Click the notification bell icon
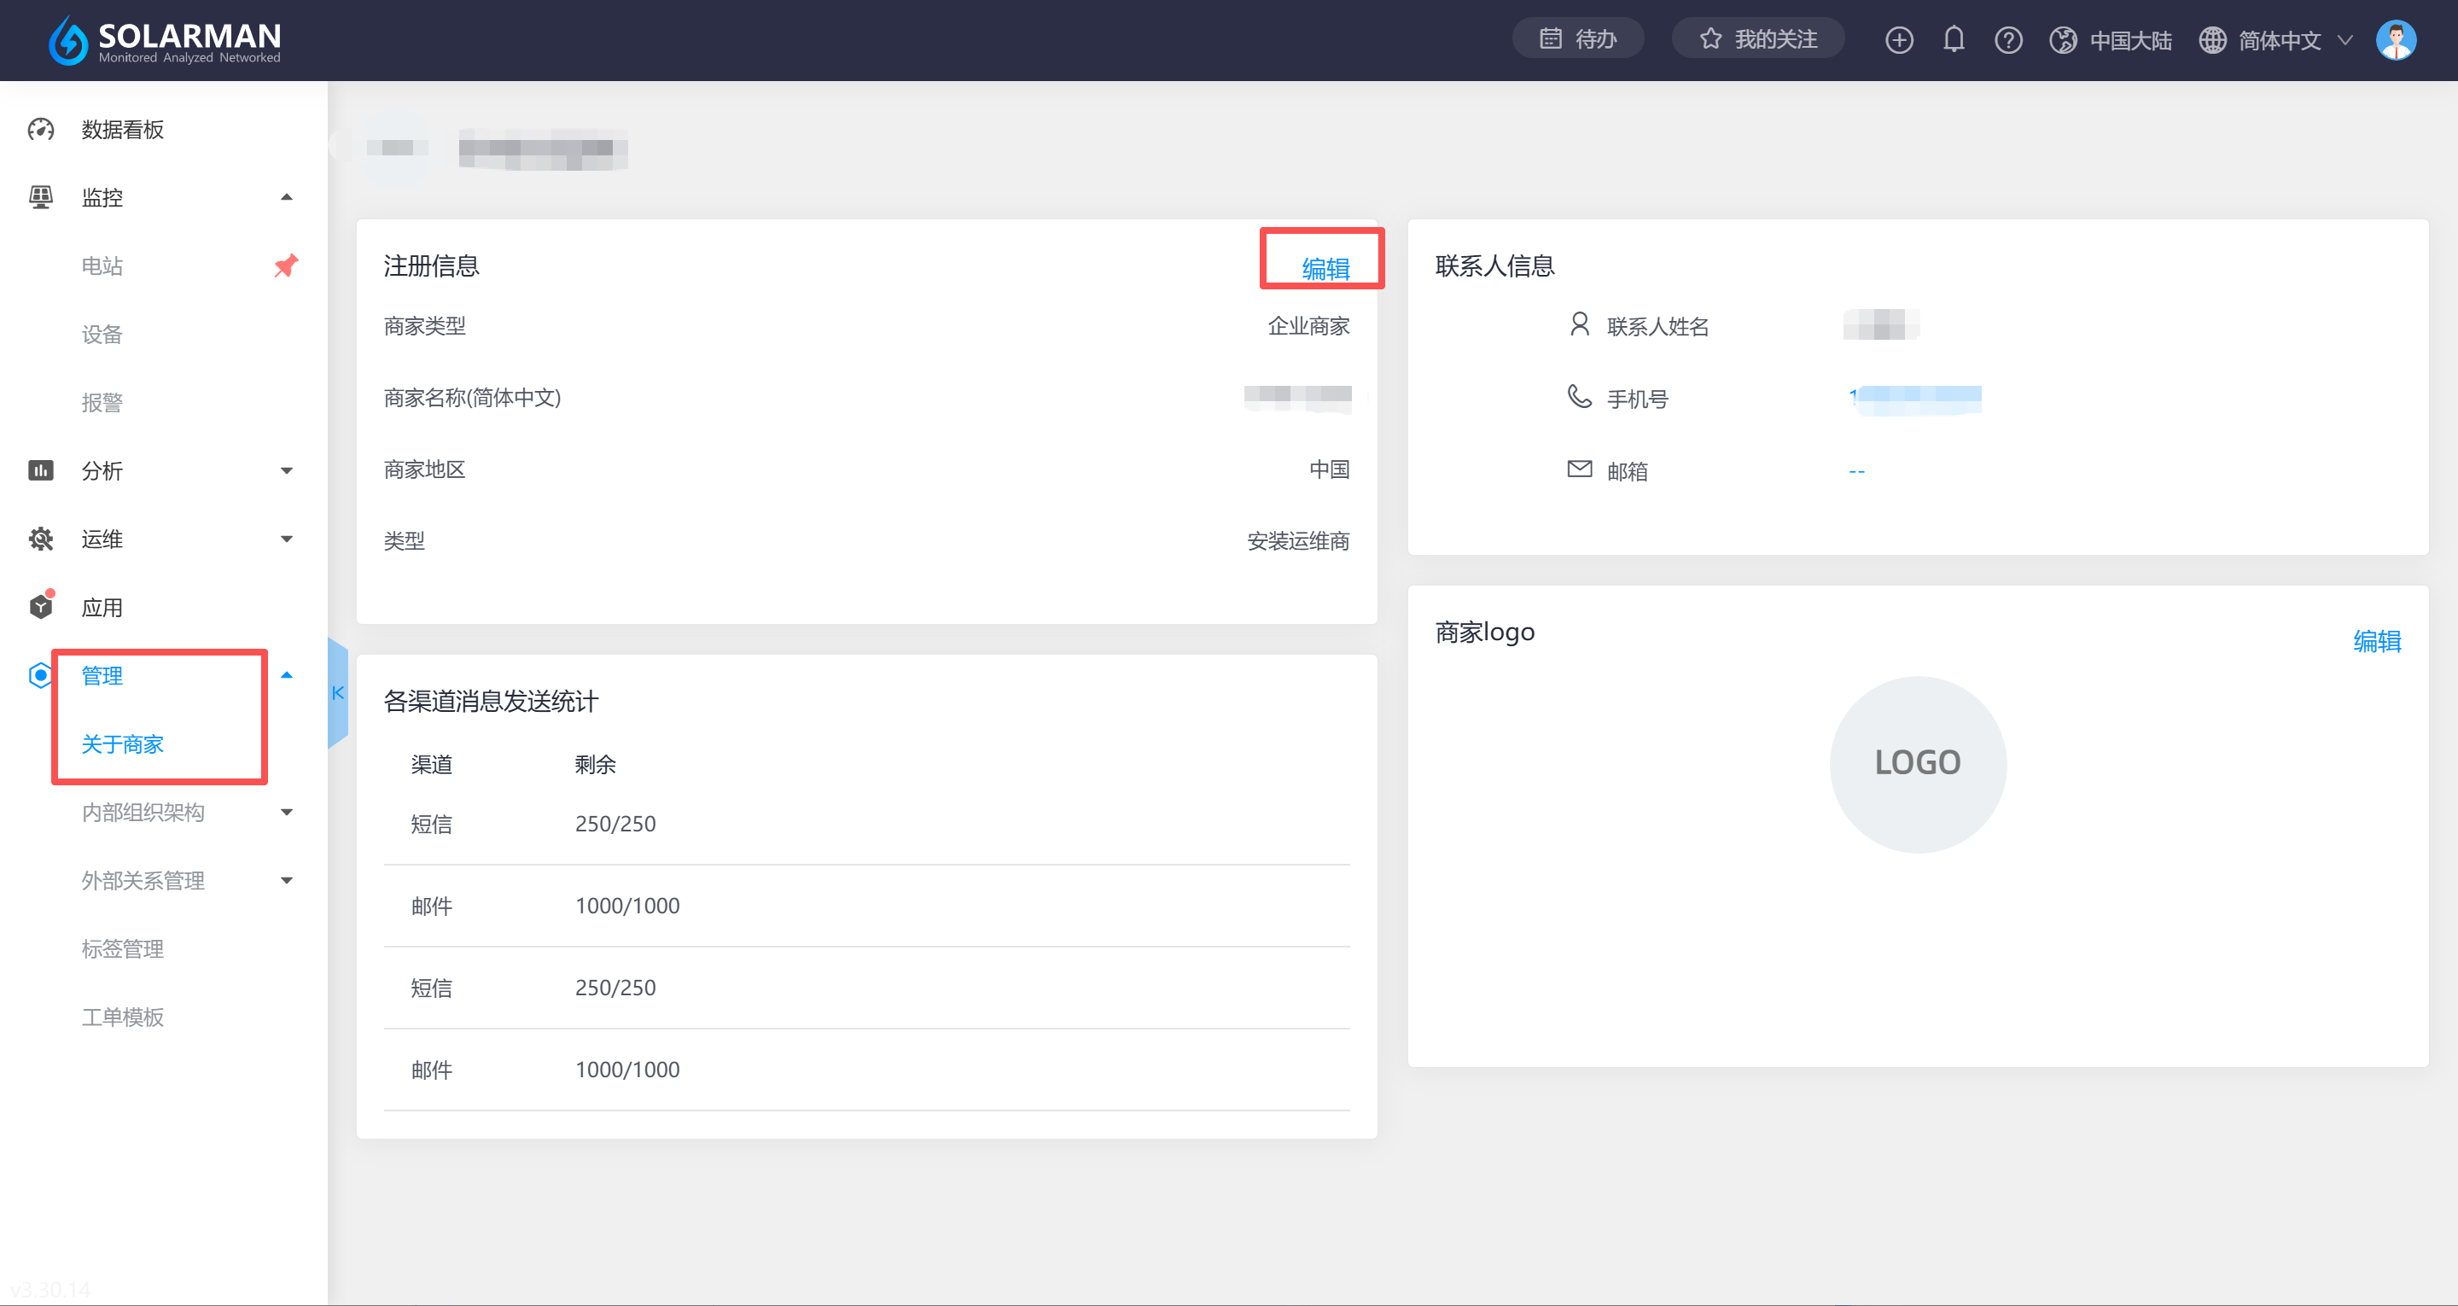This screenshot has height=1306, width=2458. (1954, 40)
